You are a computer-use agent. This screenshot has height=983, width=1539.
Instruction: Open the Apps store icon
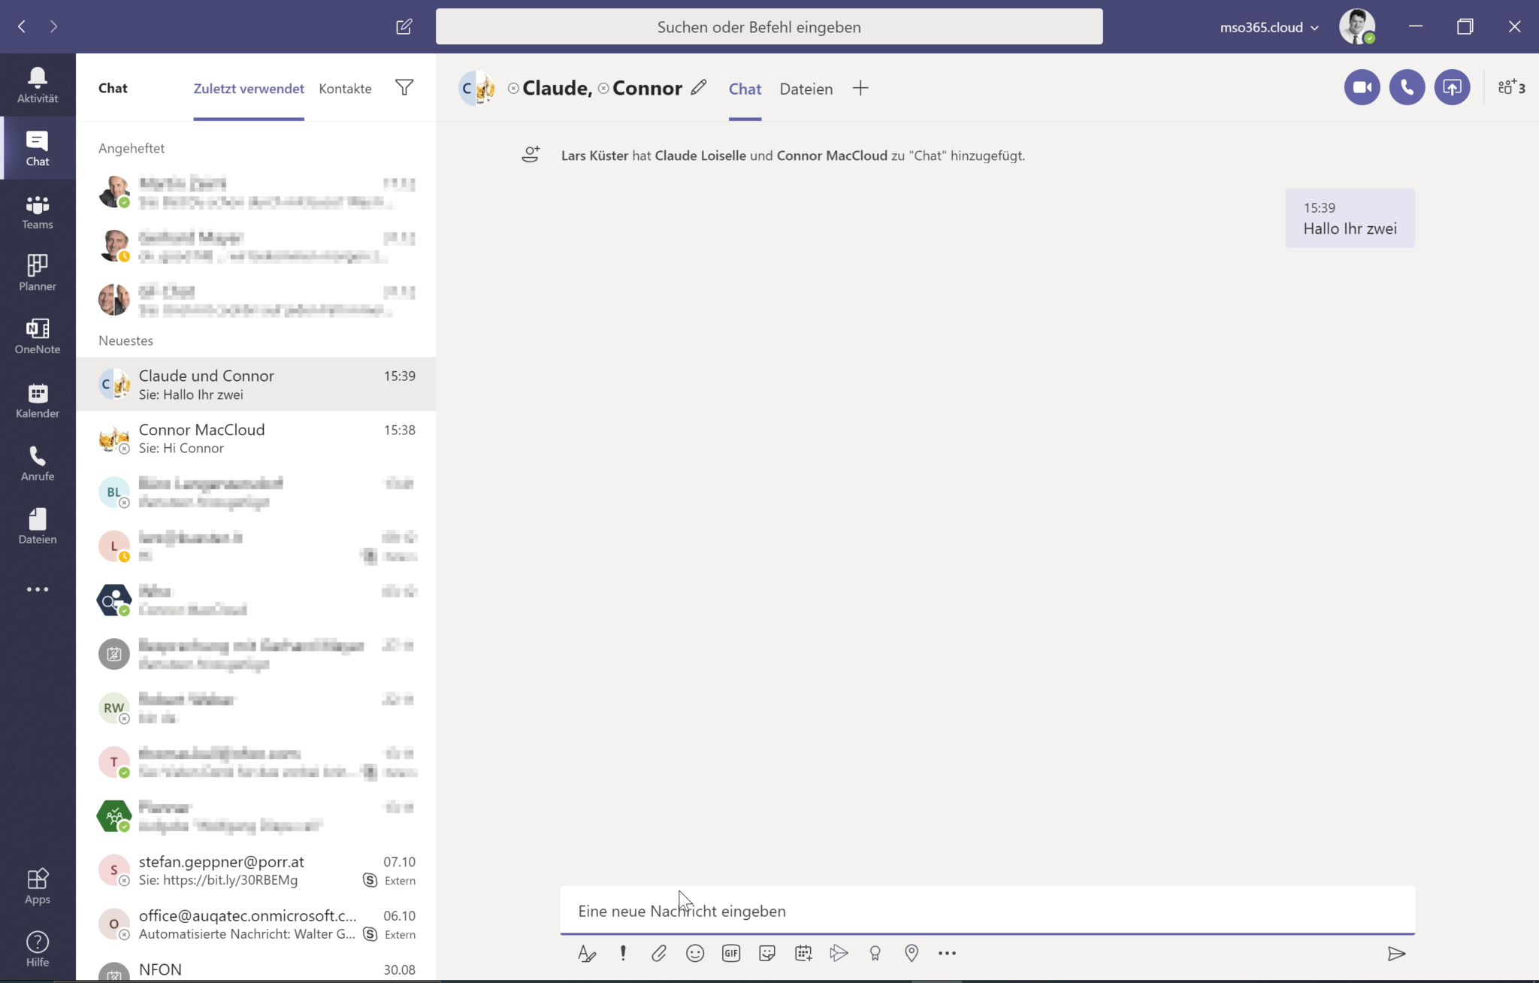pos(38,887)
